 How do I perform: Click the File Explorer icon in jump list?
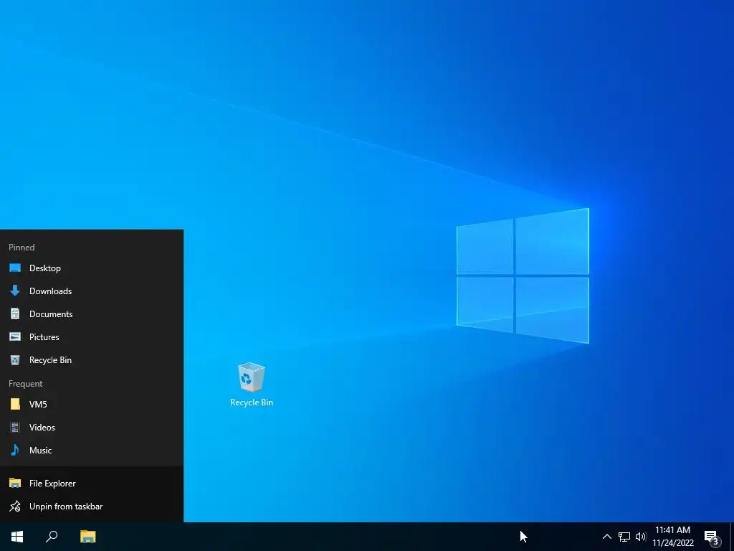(x=15, y=483)
